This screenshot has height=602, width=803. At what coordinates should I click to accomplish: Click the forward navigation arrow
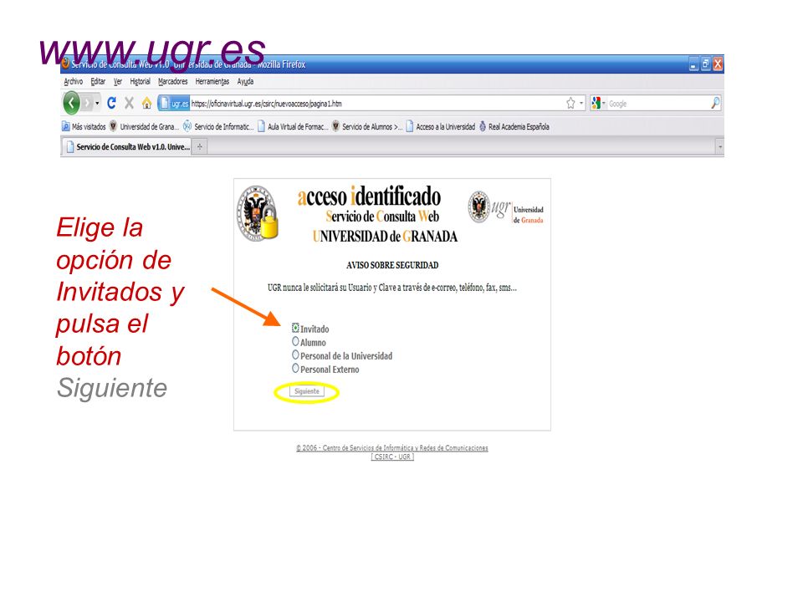[88, 104]
